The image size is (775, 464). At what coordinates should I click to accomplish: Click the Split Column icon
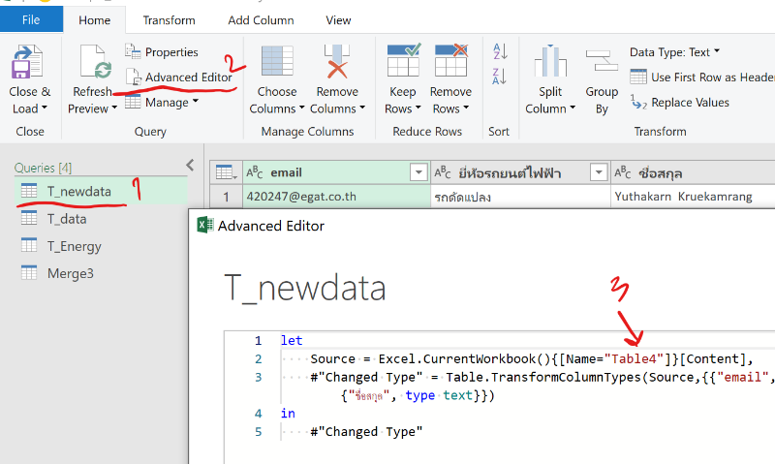pyautogui.click(x=550, y=66)
